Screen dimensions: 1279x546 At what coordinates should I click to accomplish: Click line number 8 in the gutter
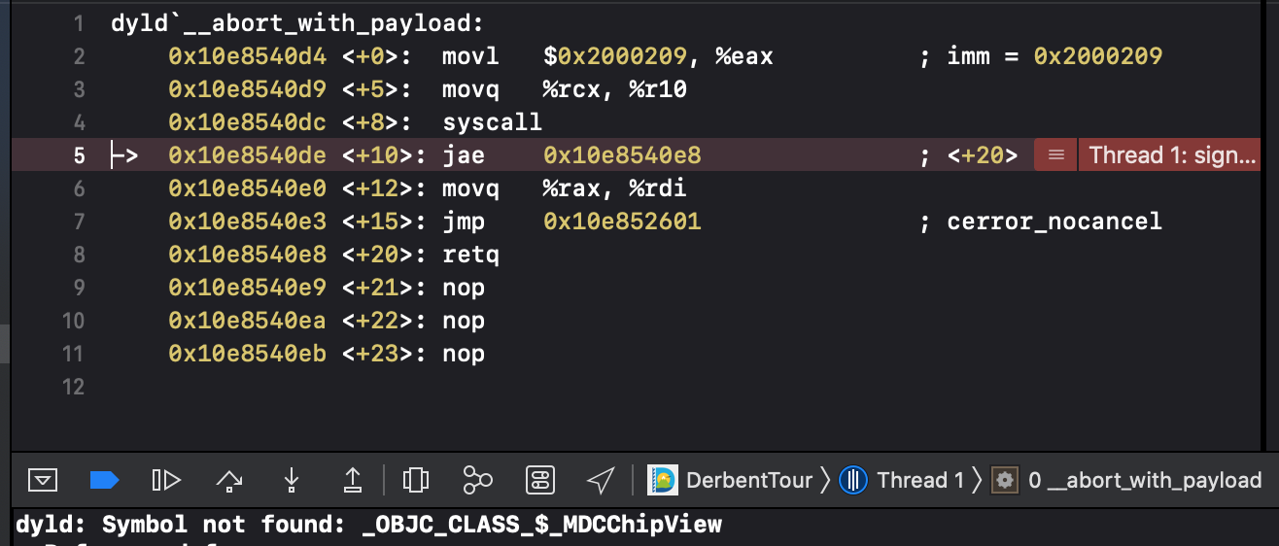coord(80,255)
